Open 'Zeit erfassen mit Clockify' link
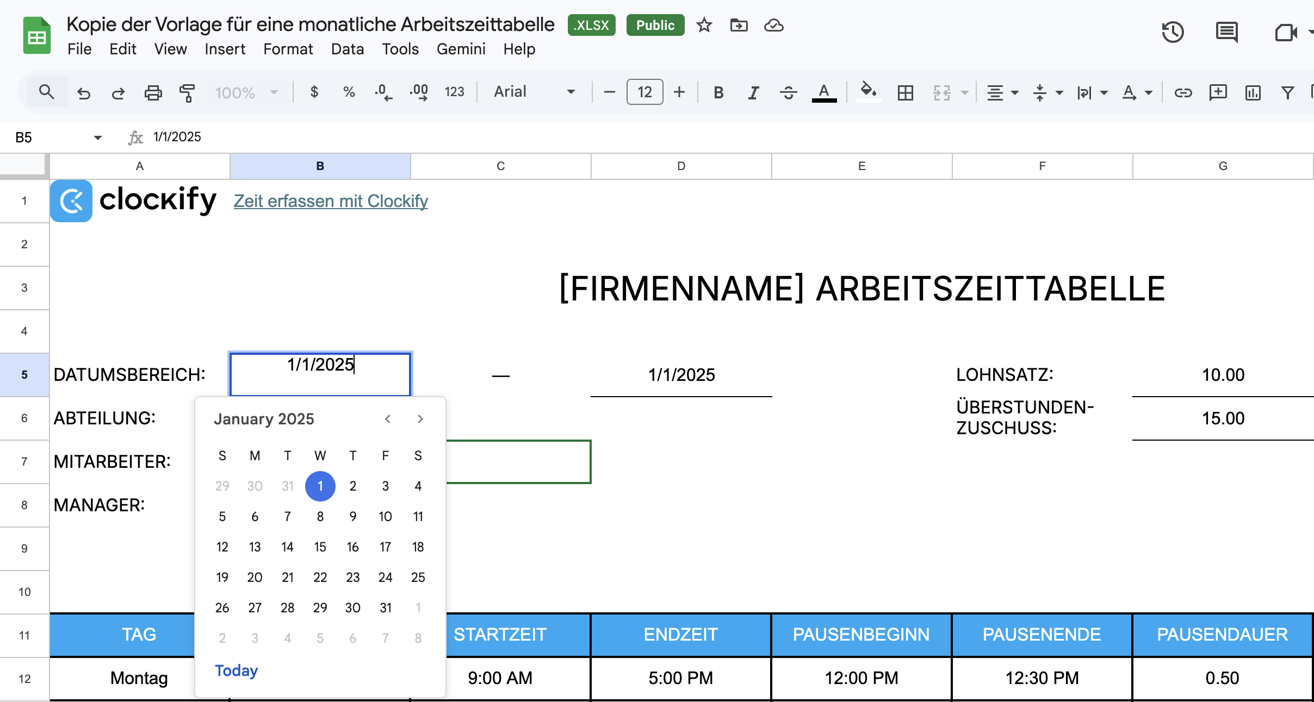Image resolution: width=1314 pixels, height=702 pixels. point(331,200)
